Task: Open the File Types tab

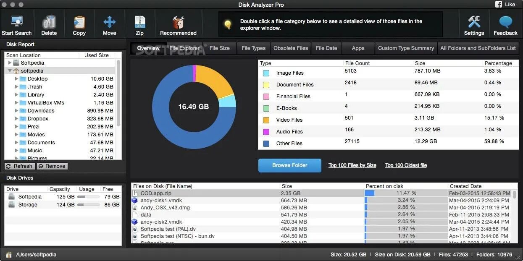Action: pos(254,48)
